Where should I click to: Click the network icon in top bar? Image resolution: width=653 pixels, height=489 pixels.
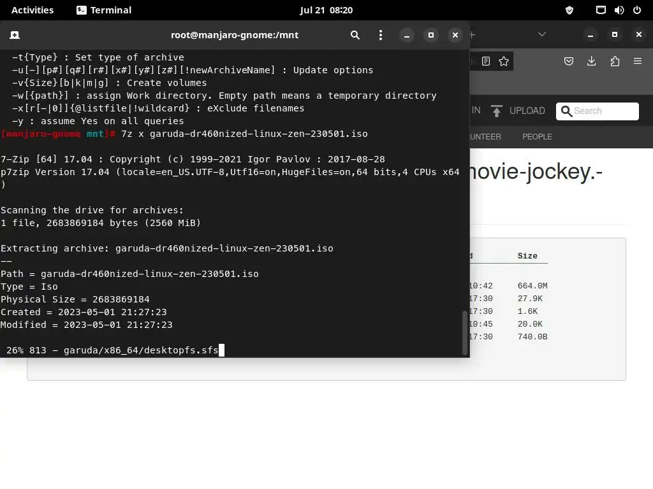click(x=601, y=10)
